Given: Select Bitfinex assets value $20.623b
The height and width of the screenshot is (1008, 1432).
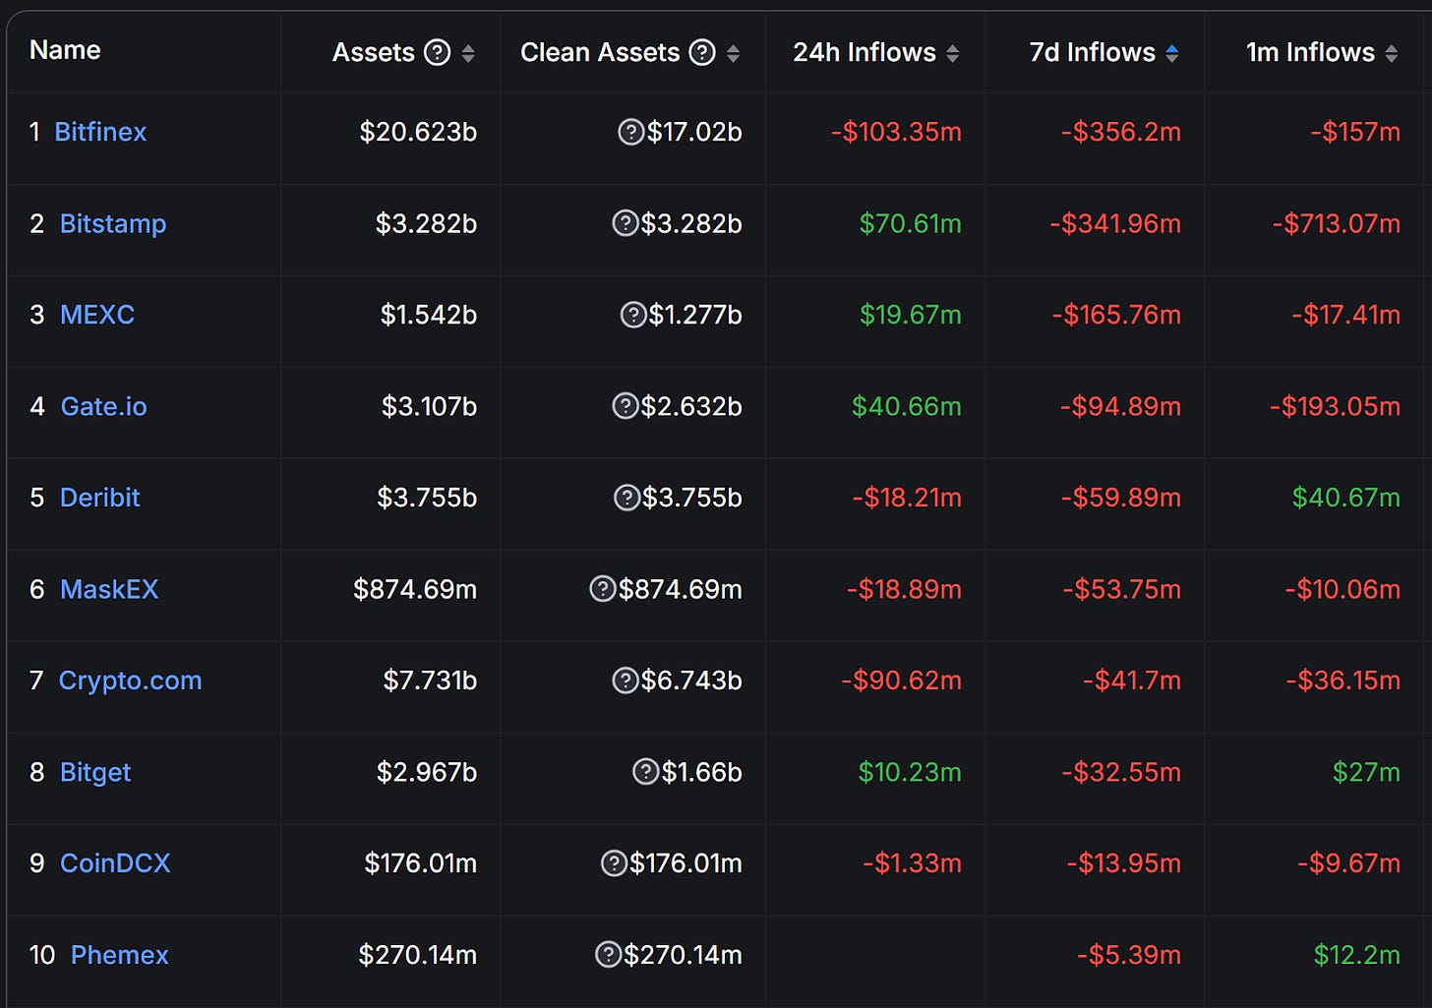Looking at the screenshot, I should 418,132.
